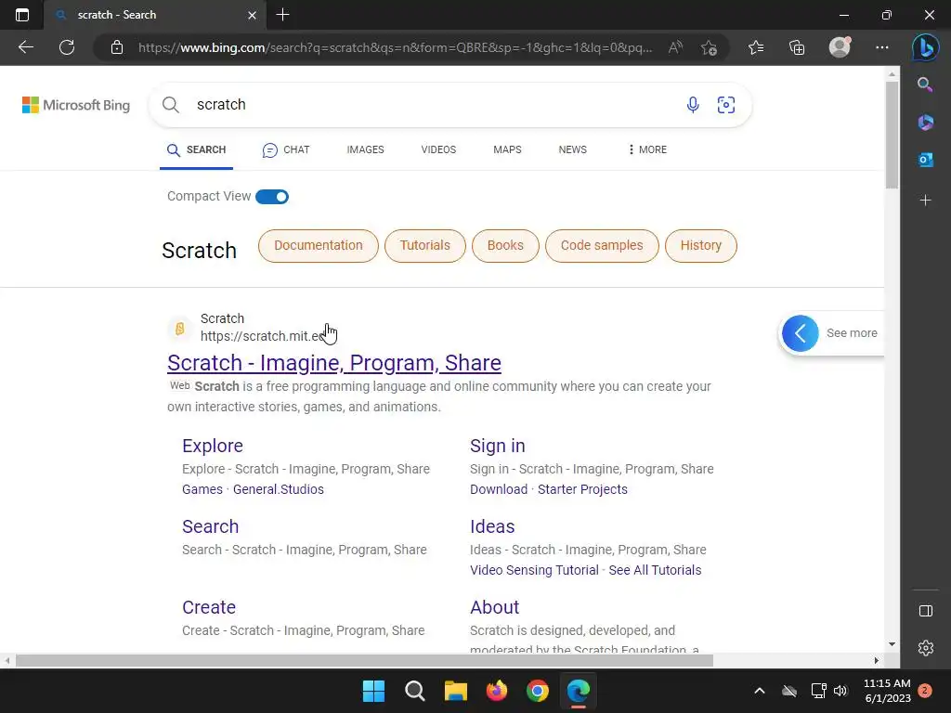The width and height of the screenshot is (951, 713).
Task: Select the Books filter chip
Action: click(x=505, y=245)
